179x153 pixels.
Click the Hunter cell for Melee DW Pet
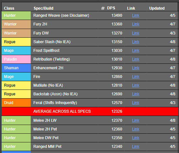pyautogui.click(x=16, y=138)
